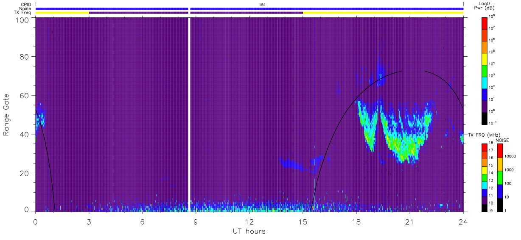521x240 pixels.
Task: Click the red segment of the Lag0 Pwr colorbar
Action: pos(484,22)
